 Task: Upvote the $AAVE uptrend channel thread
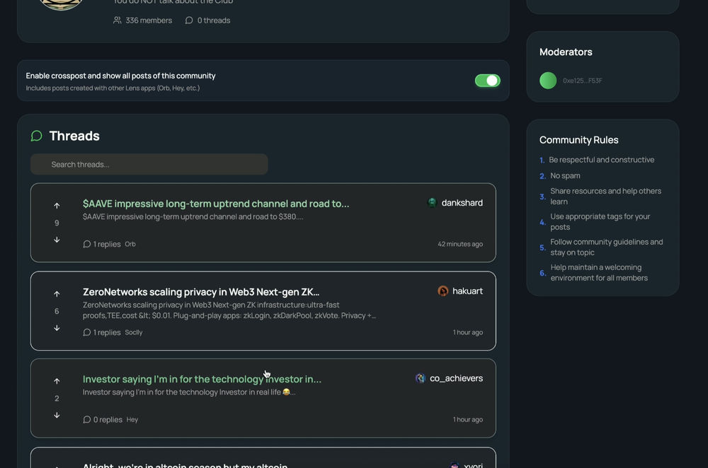point(57,206)
